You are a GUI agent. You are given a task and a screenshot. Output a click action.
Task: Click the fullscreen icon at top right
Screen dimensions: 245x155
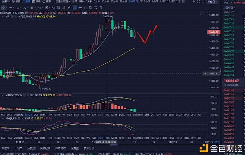point(198,1)
